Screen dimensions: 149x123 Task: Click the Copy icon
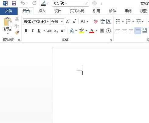pos(17,26)
